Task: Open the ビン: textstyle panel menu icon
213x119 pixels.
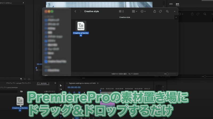Action: pyautogui.click(x=49, y=83)
